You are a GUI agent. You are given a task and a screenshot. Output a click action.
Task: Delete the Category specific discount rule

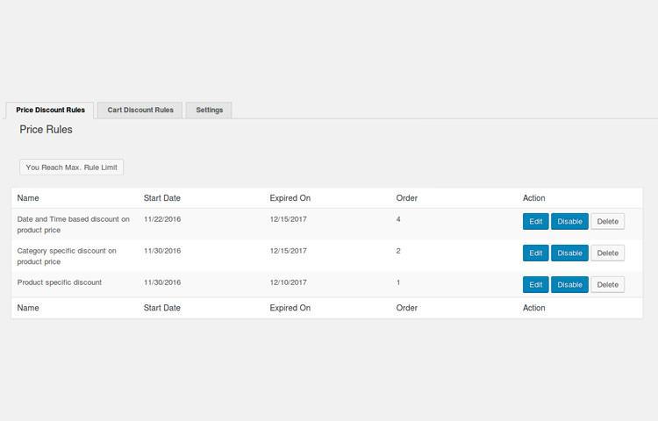pos(607,253)
